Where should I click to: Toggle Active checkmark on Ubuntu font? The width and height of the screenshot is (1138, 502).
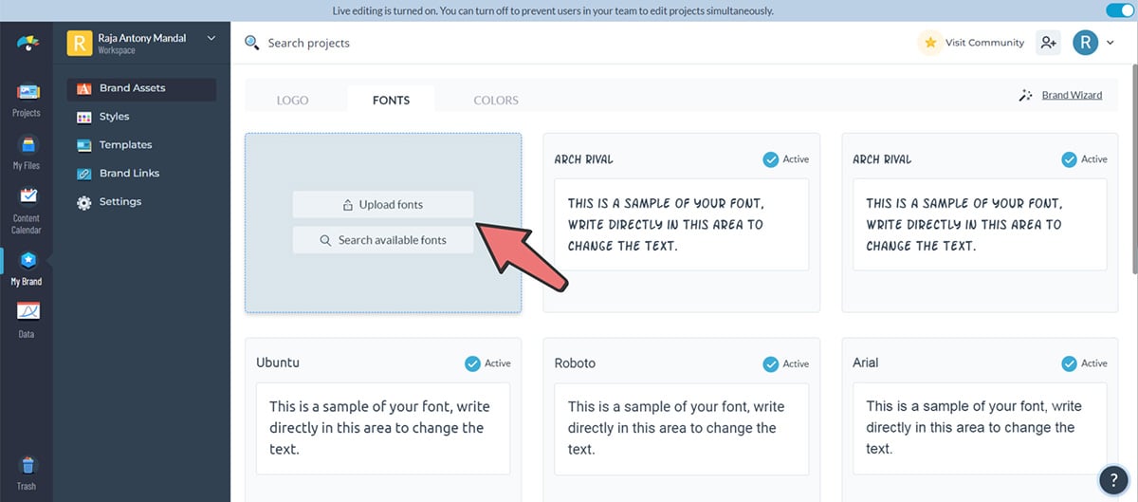tap(472, 363)
